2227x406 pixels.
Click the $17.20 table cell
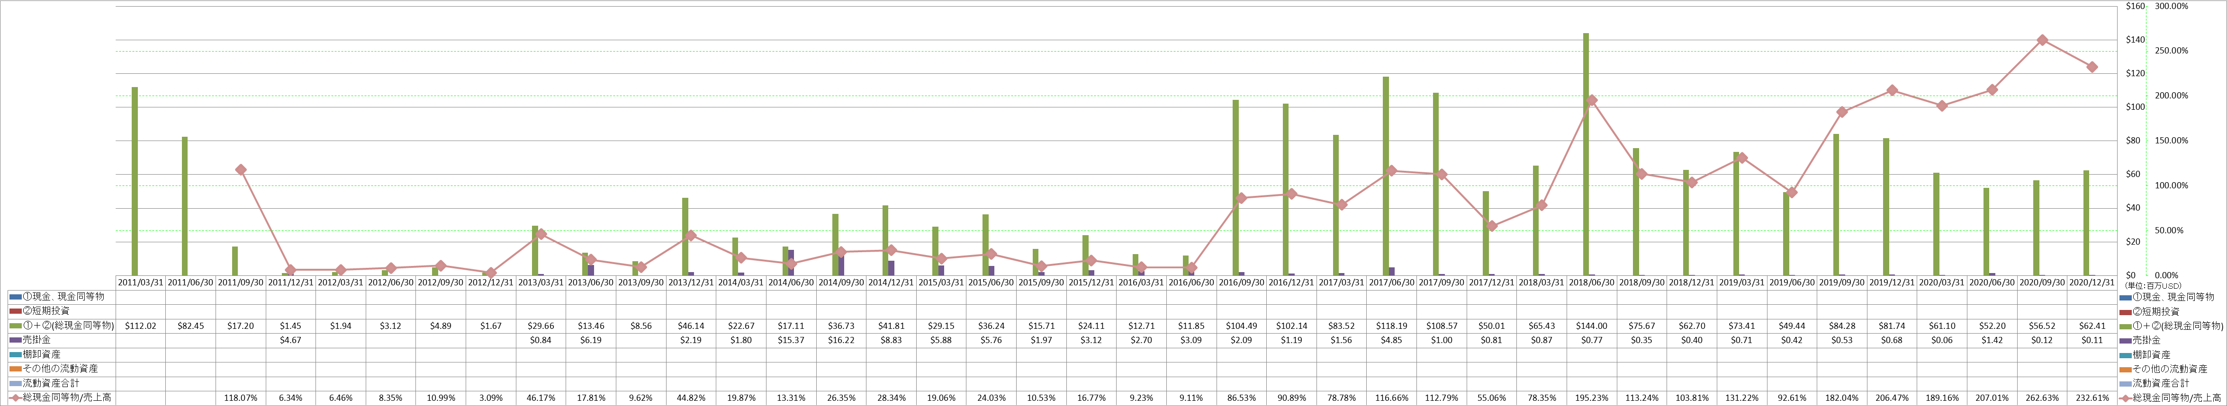241,326
